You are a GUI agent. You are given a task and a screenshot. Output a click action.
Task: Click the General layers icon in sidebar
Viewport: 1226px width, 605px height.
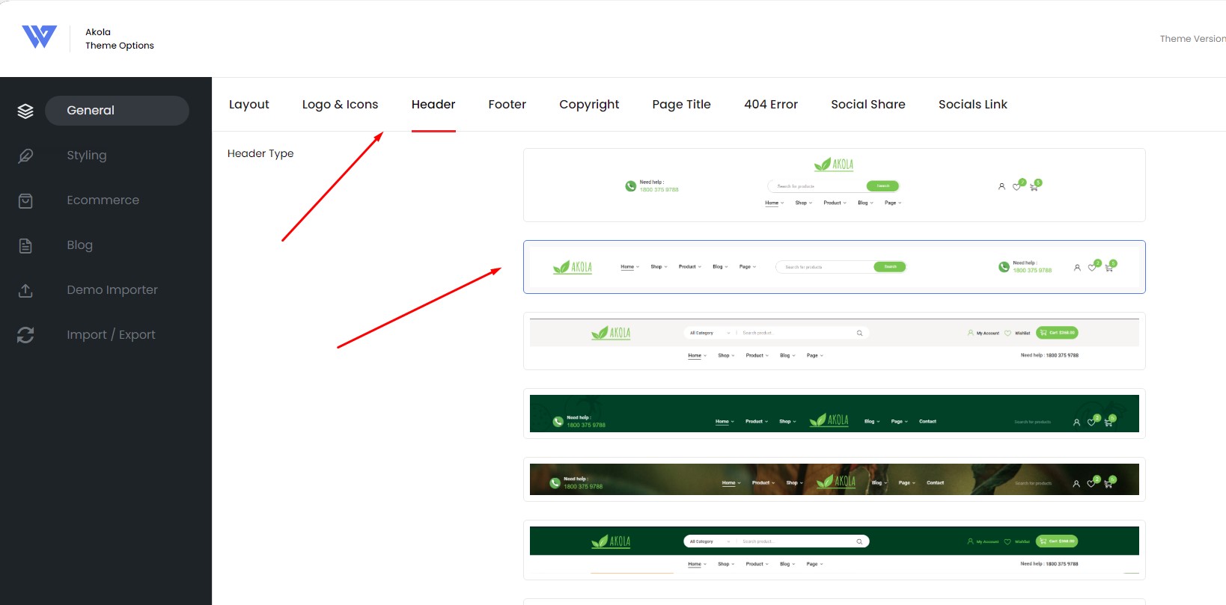pyautogui.click(x=25, y=111)
